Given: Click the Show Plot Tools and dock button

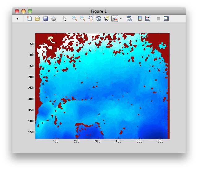Looking at the screenshot, I should [166, 19].
